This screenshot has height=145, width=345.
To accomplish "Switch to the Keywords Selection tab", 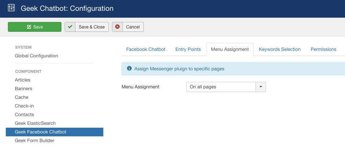I will point(280,49).
